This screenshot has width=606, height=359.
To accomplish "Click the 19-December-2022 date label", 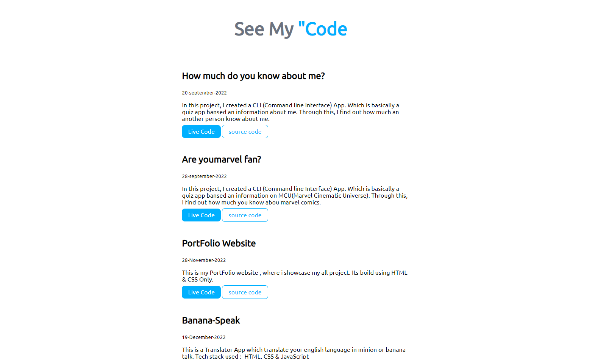I will 203,337.
